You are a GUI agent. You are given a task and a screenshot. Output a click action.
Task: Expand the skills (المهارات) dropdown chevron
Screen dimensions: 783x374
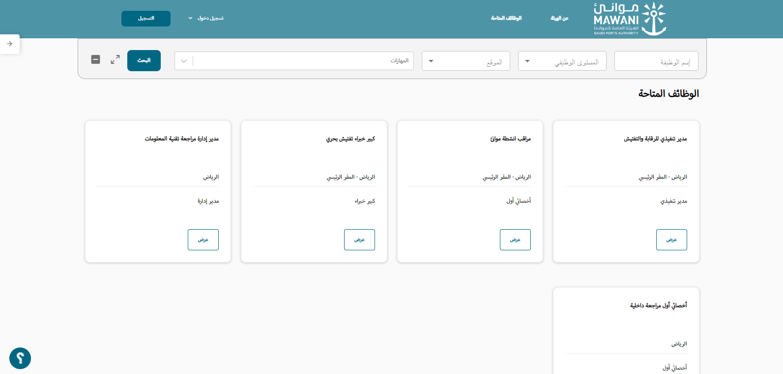click(184, 61)
